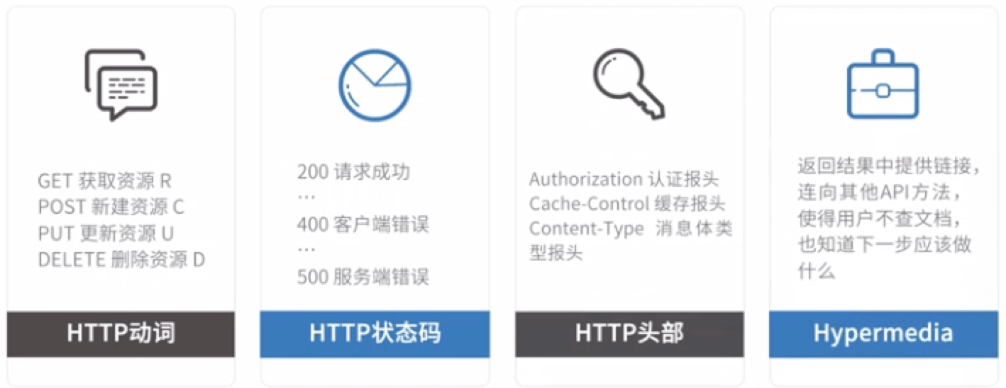Select the HTTP头部 label bar
The height and width of the screenshot is (388, 1006).
point(629,334)
